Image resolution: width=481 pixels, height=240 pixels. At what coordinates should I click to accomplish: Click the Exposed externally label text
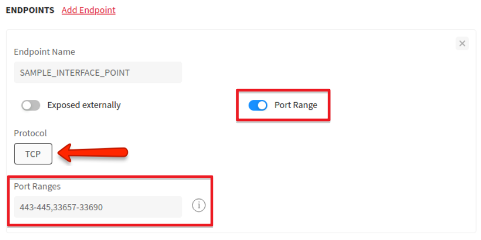[84, 105]
